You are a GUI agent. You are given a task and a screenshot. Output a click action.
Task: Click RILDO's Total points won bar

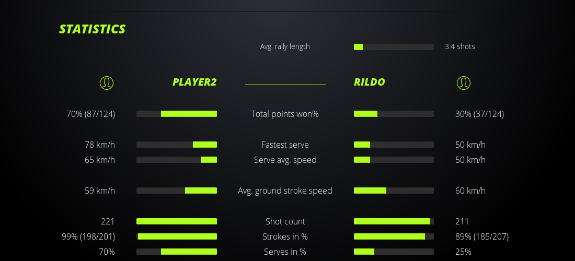394,114
